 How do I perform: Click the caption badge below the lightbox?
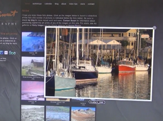[x=97, y=102]
